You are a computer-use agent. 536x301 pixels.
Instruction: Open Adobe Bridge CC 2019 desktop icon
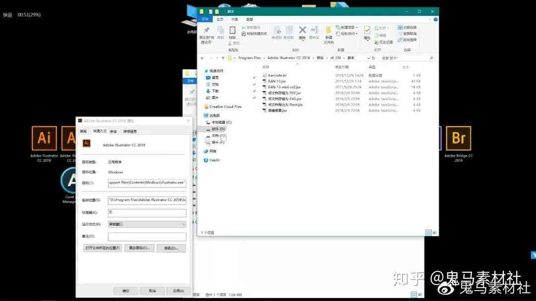(x=459, y=144)
